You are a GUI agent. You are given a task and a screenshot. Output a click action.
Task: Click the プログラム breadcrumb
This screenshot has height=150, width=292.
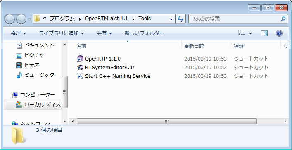pos(62,19)
